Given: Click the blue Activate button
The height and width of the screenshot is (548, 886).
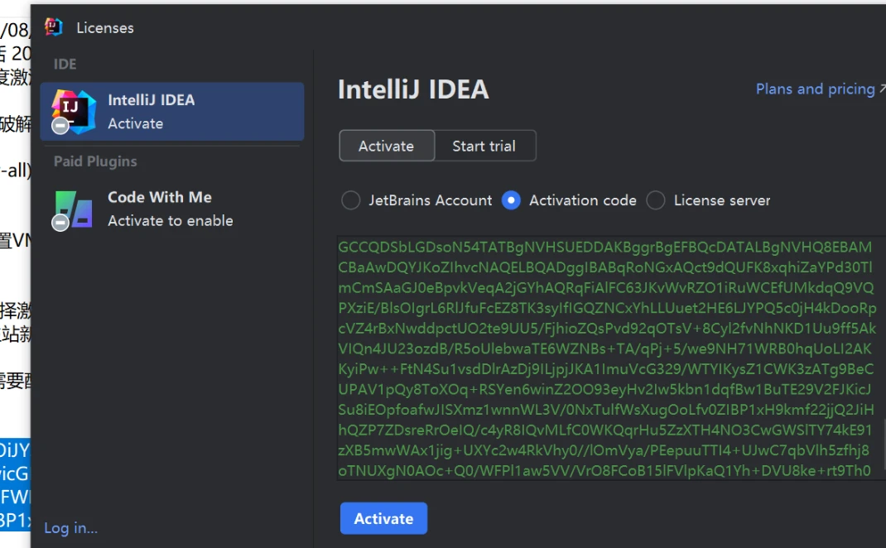Looking at the screenshot, I should (x=383, y=518).
